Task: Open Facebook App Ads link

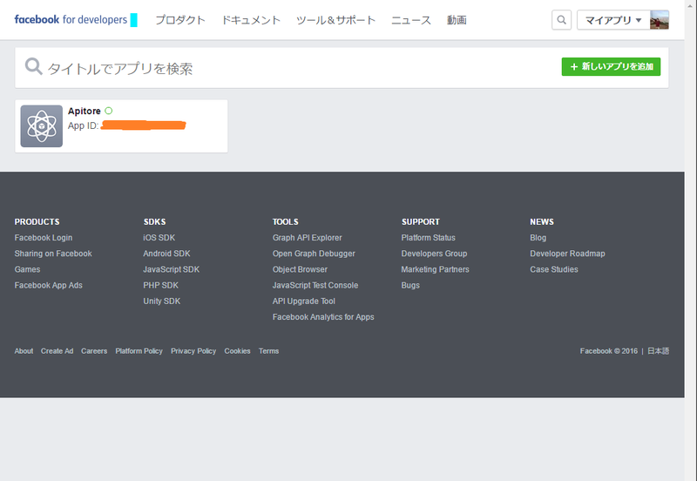Action: pyautogui.click(x=48, y=286)
